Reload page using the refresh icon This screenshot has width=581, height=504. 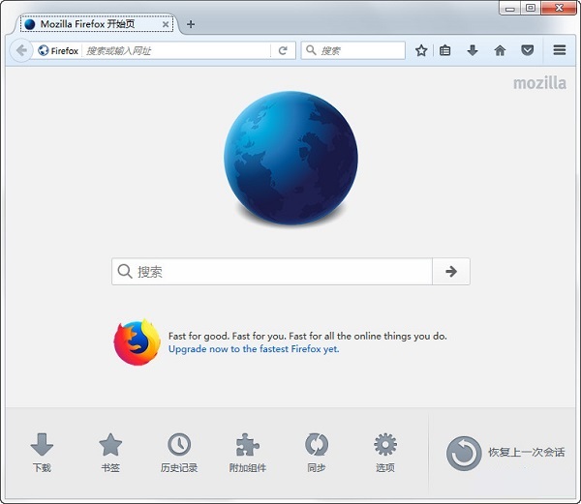283,50
